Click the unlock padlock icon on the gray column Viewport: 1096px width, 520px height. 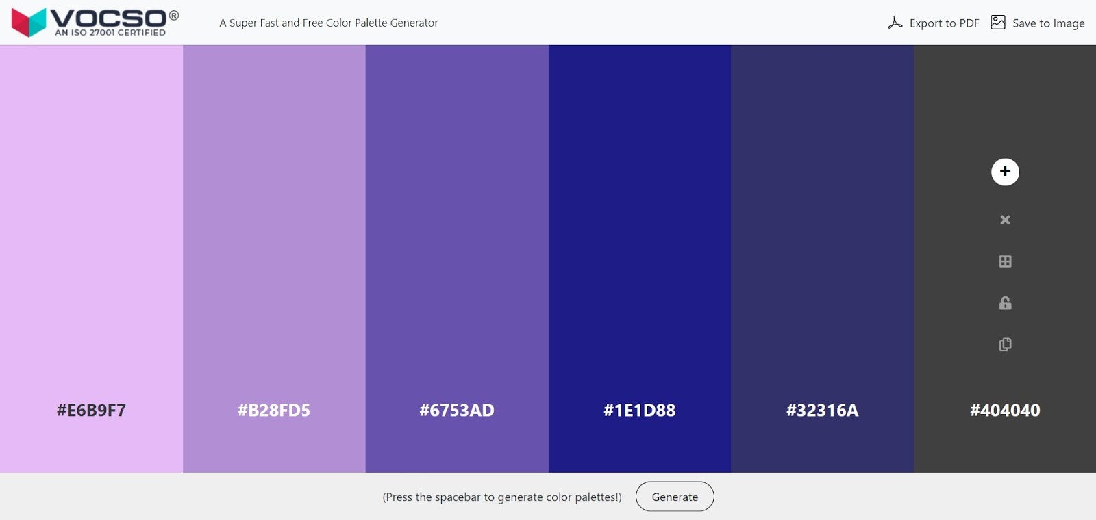(x=1004, y=302)
